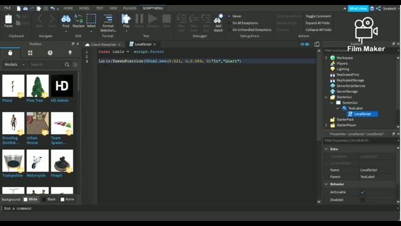The width and height of the screenshot is (401, 226).
Task: Switch to the PLUGINS ribbon tab
Action: point(130,8)
